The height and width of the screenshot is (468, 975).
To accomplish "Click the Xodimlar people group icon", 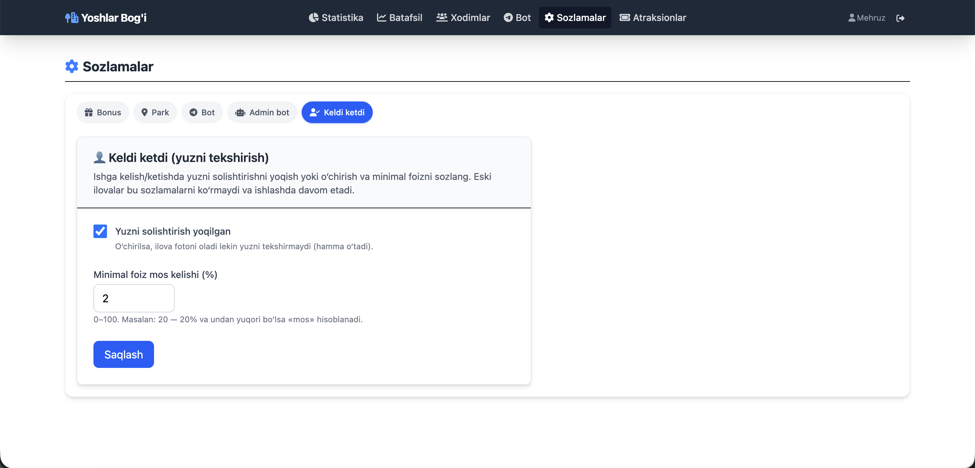I will pos(441,17).
